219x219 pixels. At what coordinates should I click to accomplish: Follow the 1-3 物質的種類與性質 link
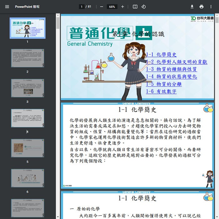click(171, 69)
